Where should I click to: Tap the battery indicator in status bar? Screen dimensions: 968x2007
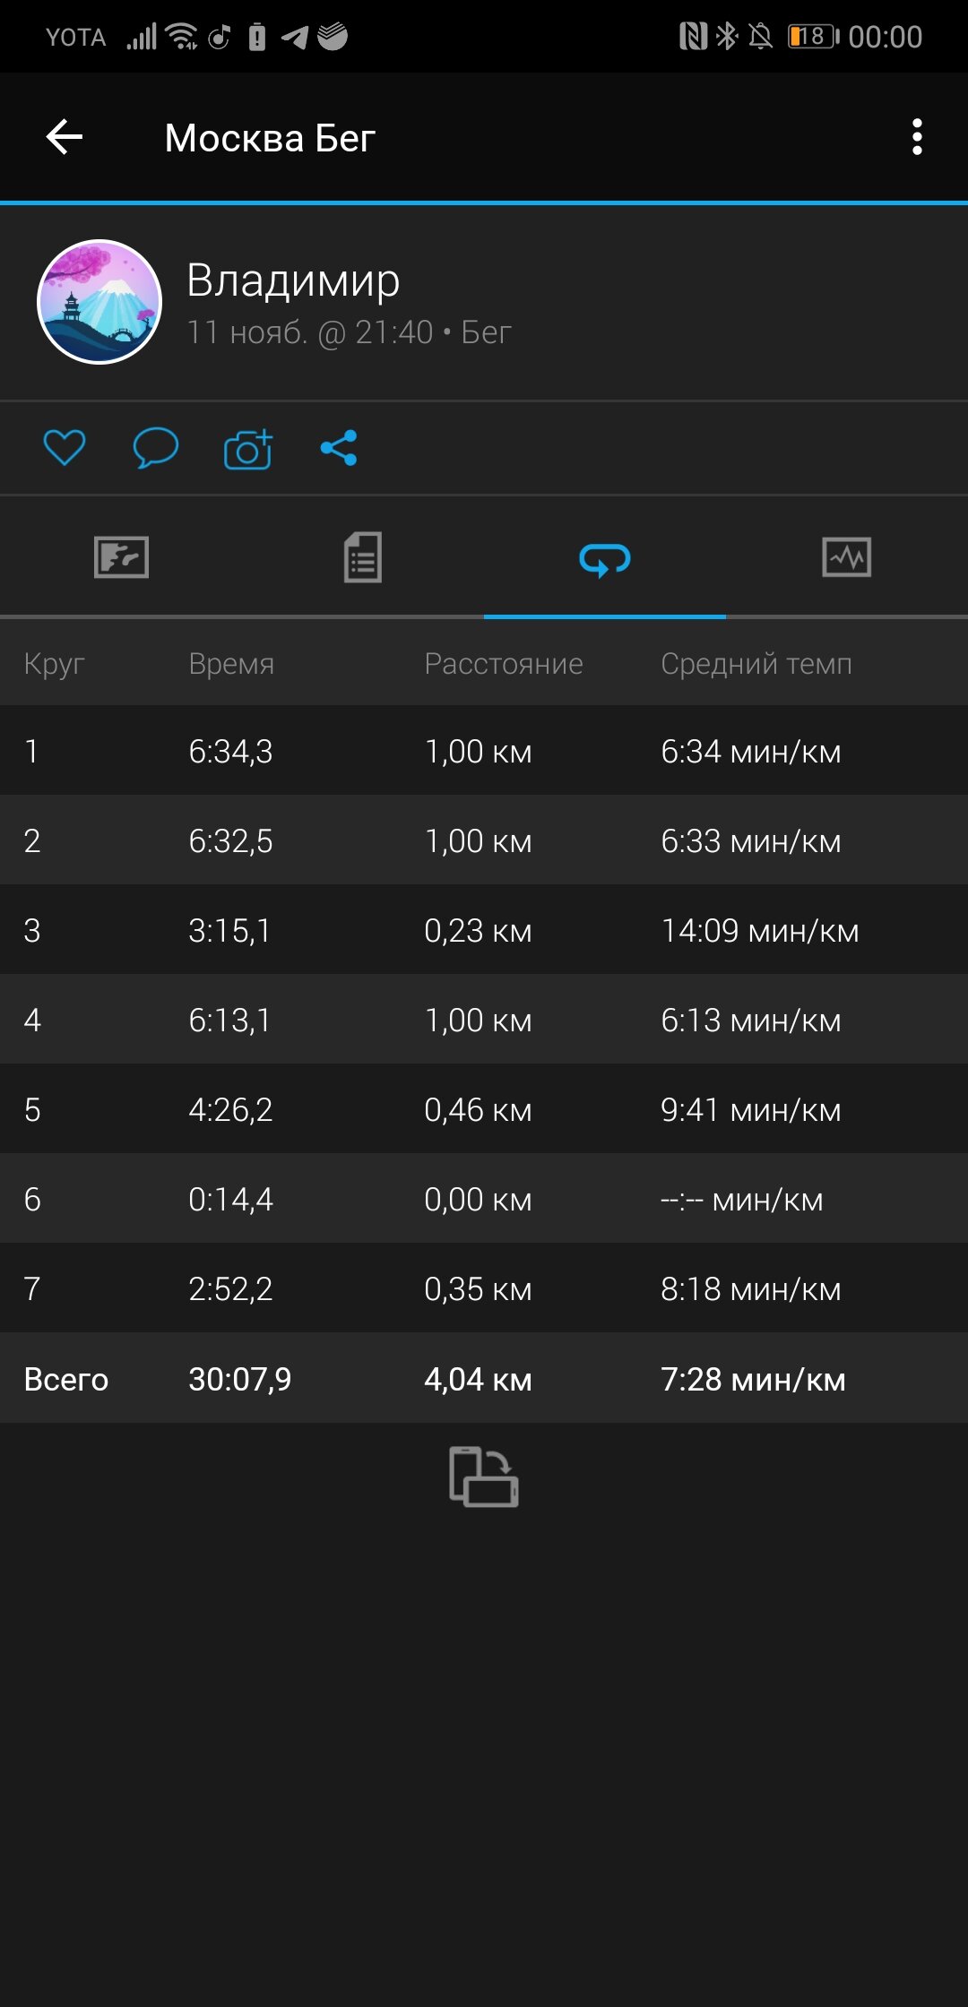click(813, 37)
